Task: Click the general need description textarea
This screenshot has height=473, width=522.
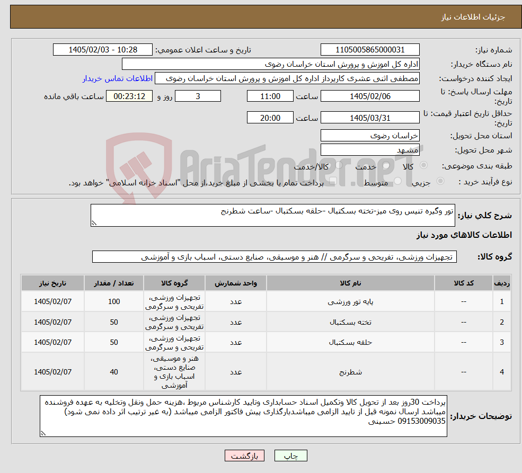Action: (272, 215)
